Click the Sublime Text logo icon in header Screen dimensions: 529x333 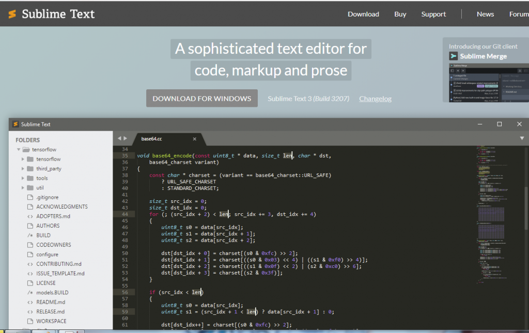[12, 14]
